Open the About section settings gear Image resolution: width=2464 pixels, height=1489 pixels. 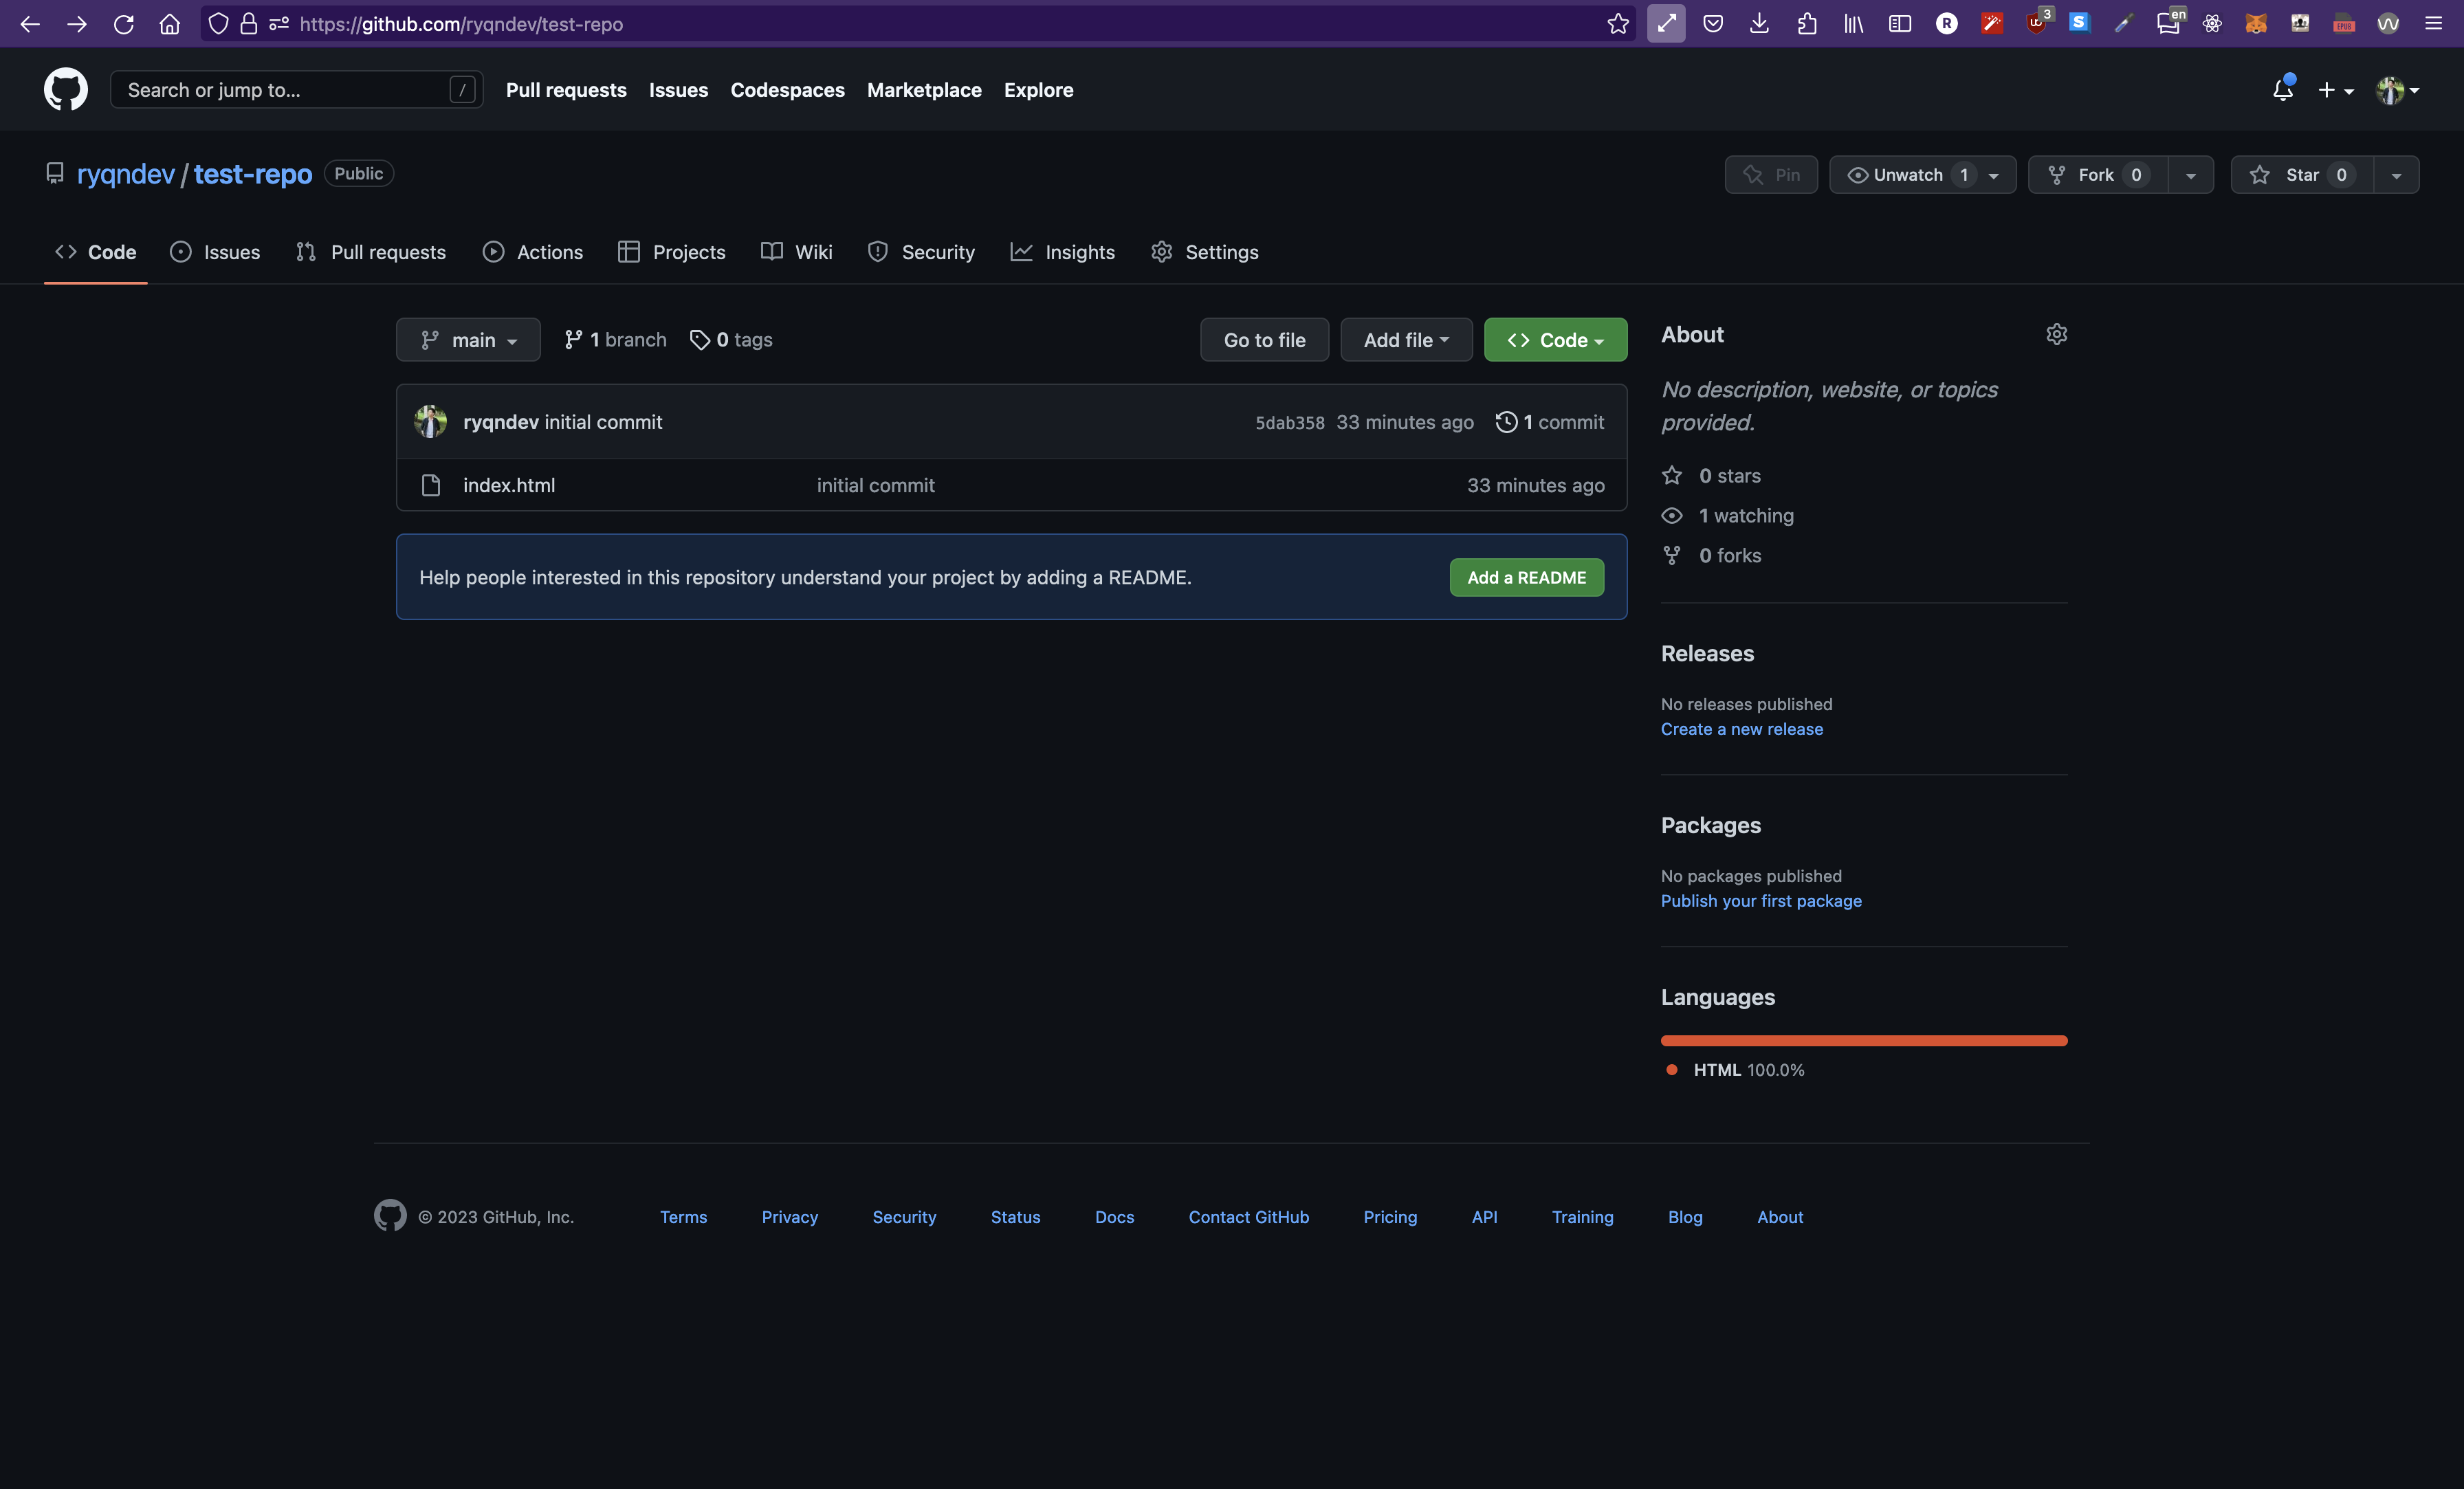[2056, 334]
